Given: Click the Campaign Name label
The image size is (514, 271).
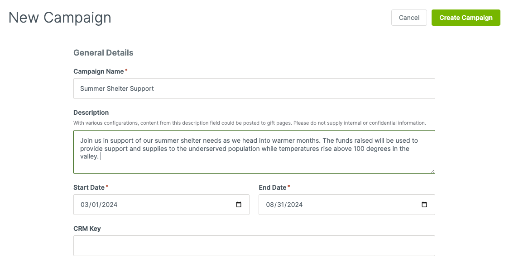Looking at the screenshot, I should (x=99, y=71).
